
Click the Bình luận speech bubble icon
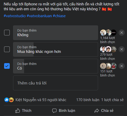point(54,111)
